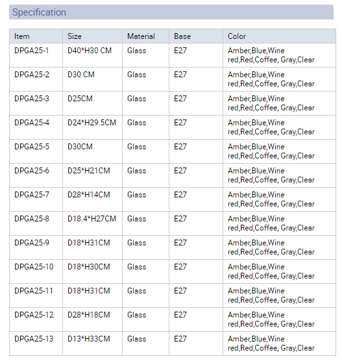Click the E27 base cell for DPGA25-7
The width and height of the screenshot is (342, 361).
tap(196, 199)
